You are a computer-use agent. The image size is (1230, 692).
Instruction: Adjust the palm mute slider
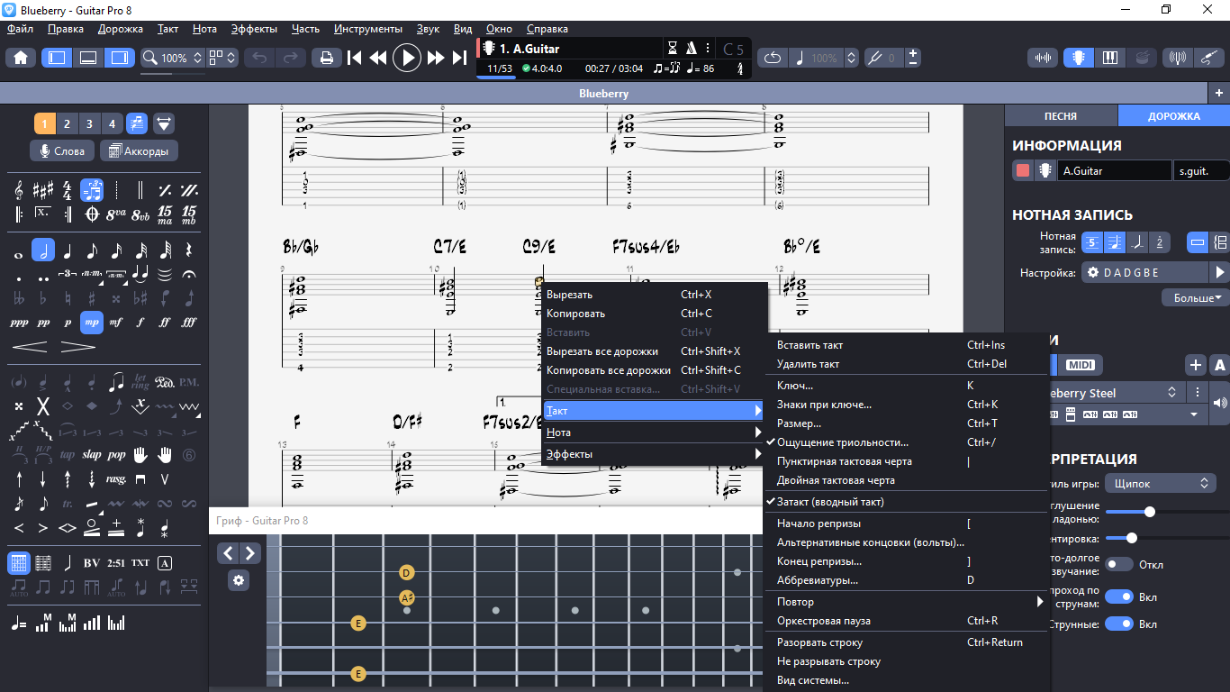(1149, 512)
